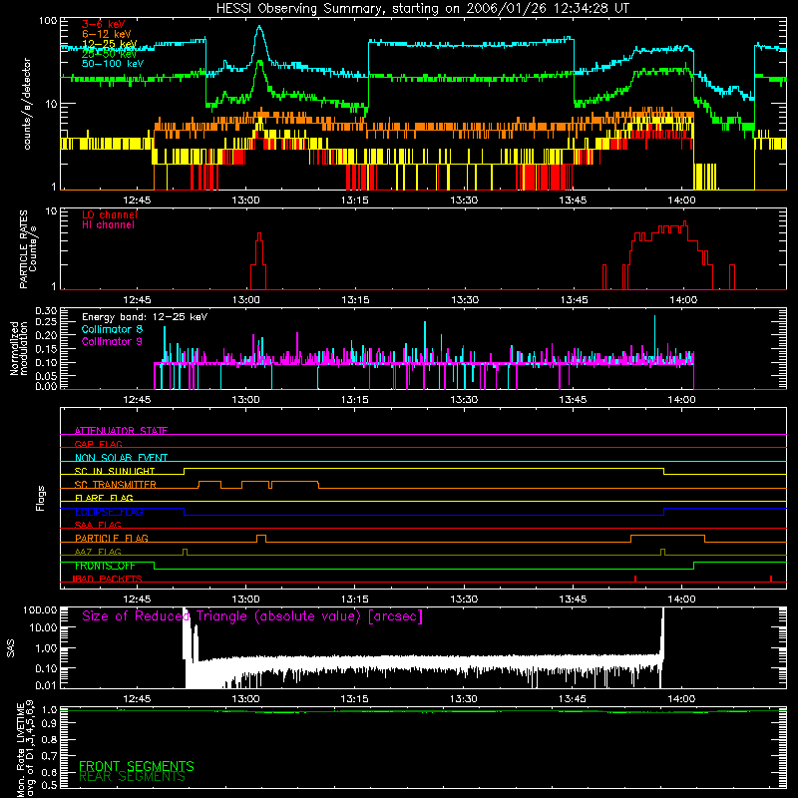798x798 pixels.
Task: Click the SAS axis label
Action: point(10,647)
